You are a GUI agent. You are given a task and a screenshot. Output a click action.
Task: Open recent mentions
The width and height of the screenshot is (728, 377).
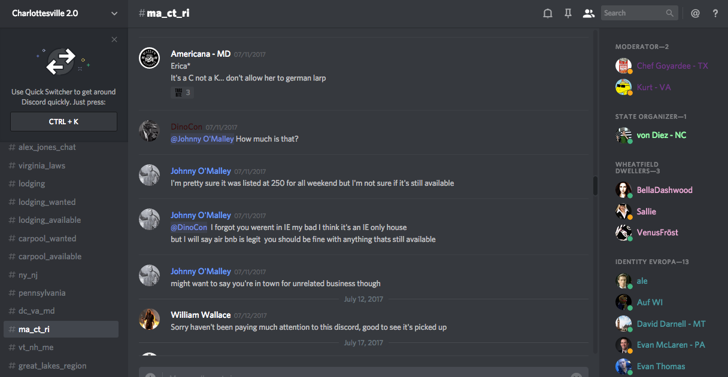695,13
